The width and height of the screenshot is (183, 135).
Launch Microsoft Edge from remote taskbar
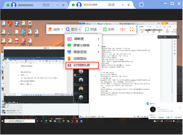point(46,121)
